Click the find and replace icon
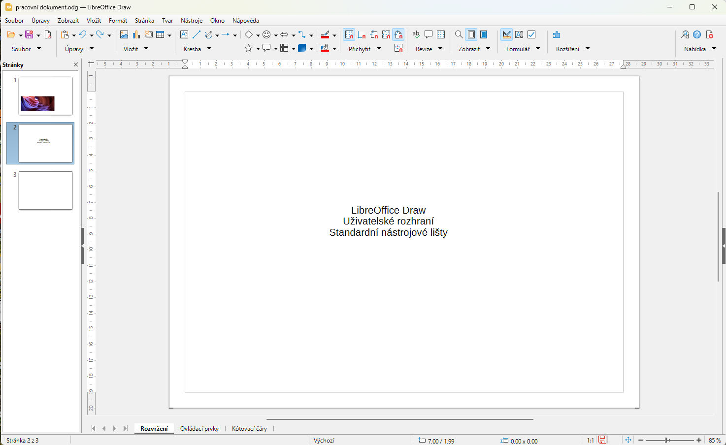This screenshot has height=445, width=726. coord(685,34)
